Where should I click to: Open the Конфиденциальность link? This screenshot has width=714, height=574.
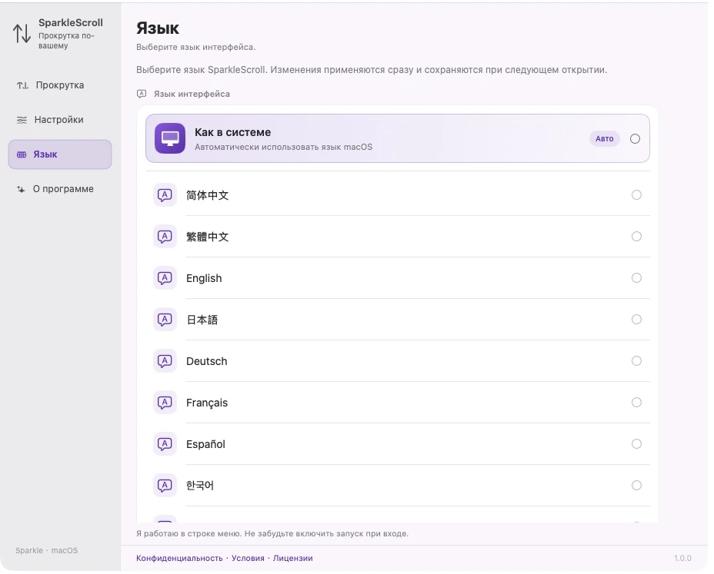tap(179, 558)
